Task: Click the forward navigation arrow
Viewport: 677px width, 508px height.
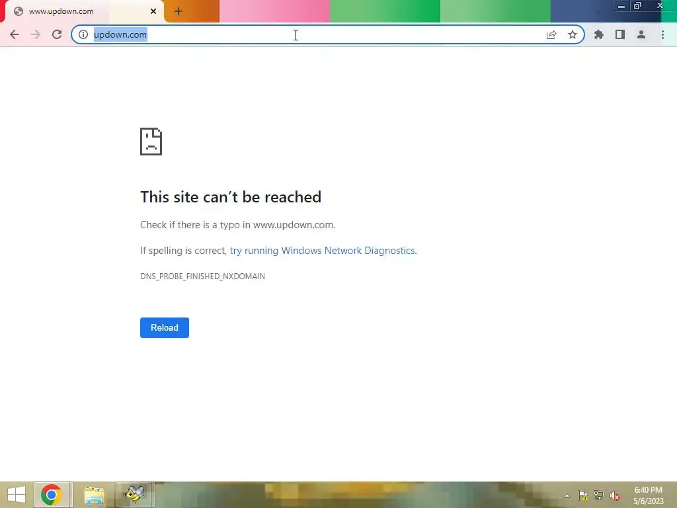Action: [36, 34]
